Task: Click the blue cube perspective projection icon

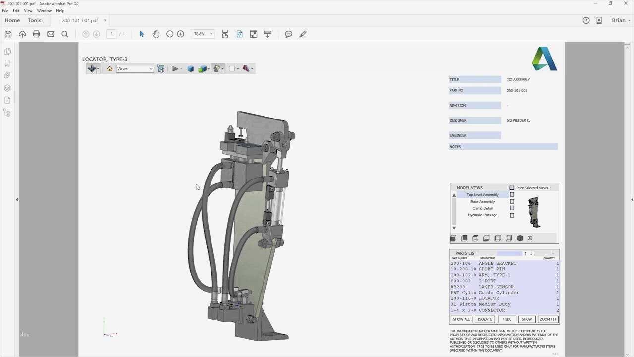Action: 190,69
